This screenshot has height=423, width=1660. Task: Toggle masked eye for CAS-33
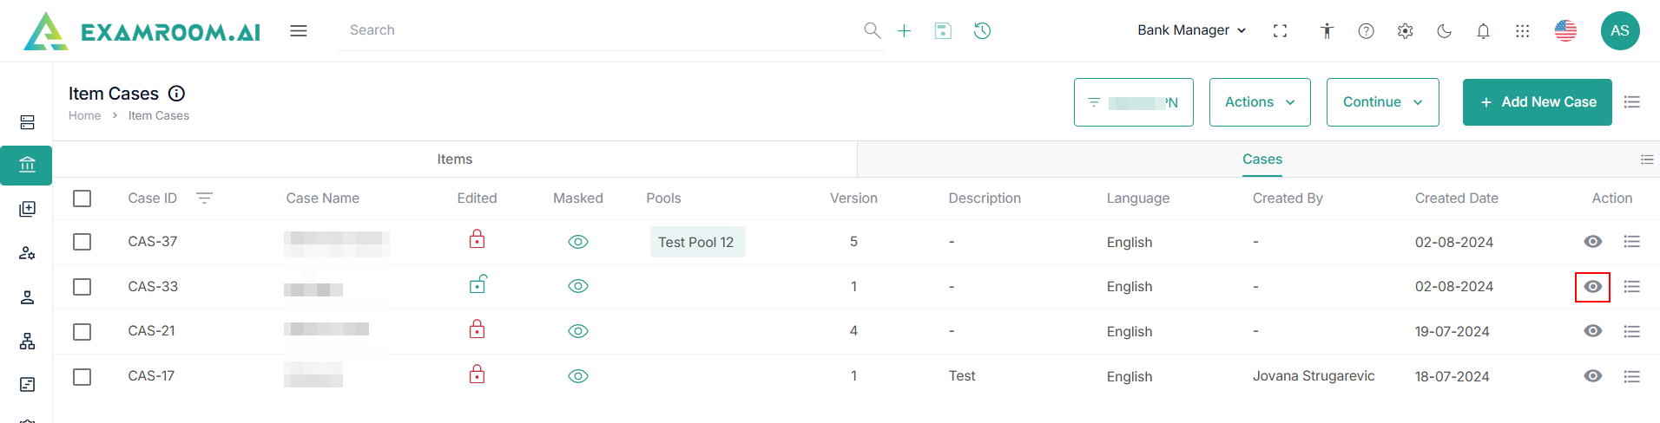pyautogui.click(x=578, y=286)
